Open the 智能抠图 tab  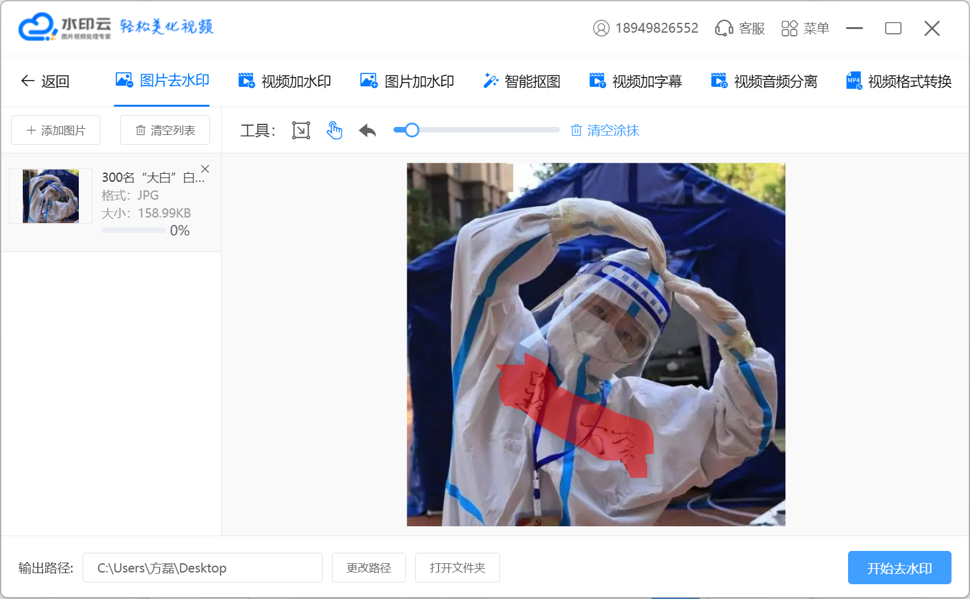click(x=522, y=81)
